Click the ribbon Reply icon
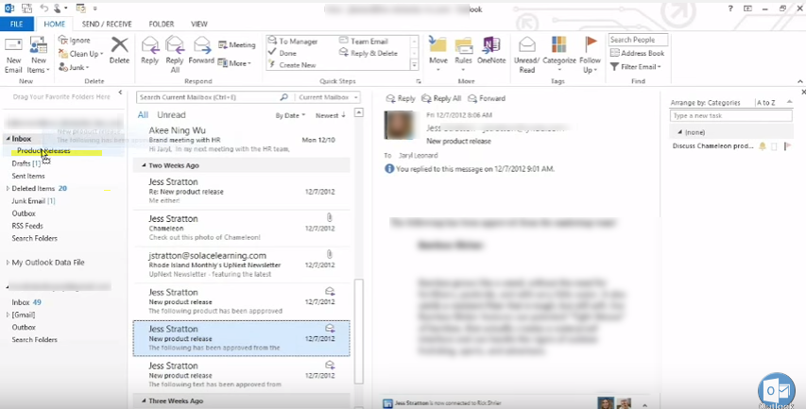806x409 pixels. 149,50
